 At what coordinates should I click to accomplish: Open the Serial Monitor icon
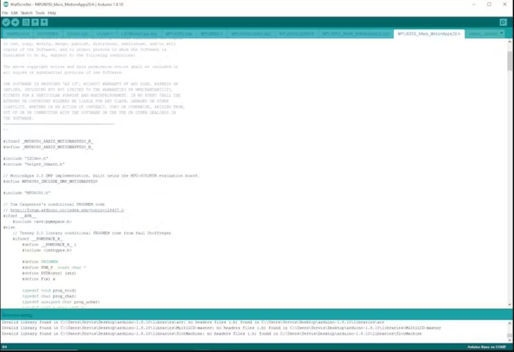(503, 22)
